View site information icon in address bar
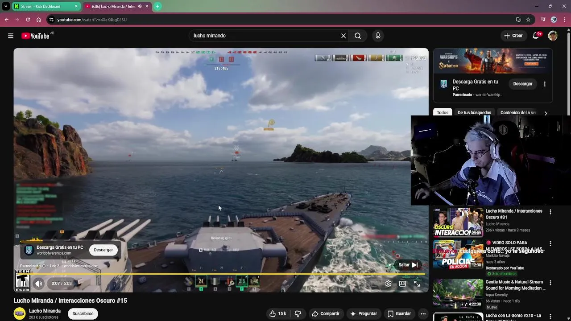This screenshot has height=321, width=571. click(52, 20)
